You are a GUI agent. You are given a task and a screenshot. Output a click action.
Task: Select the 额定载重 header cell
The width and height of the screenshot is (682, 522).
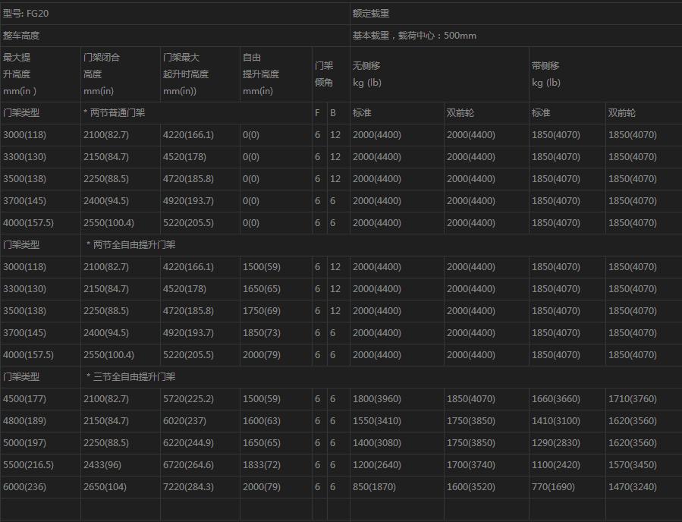[370, 14]
